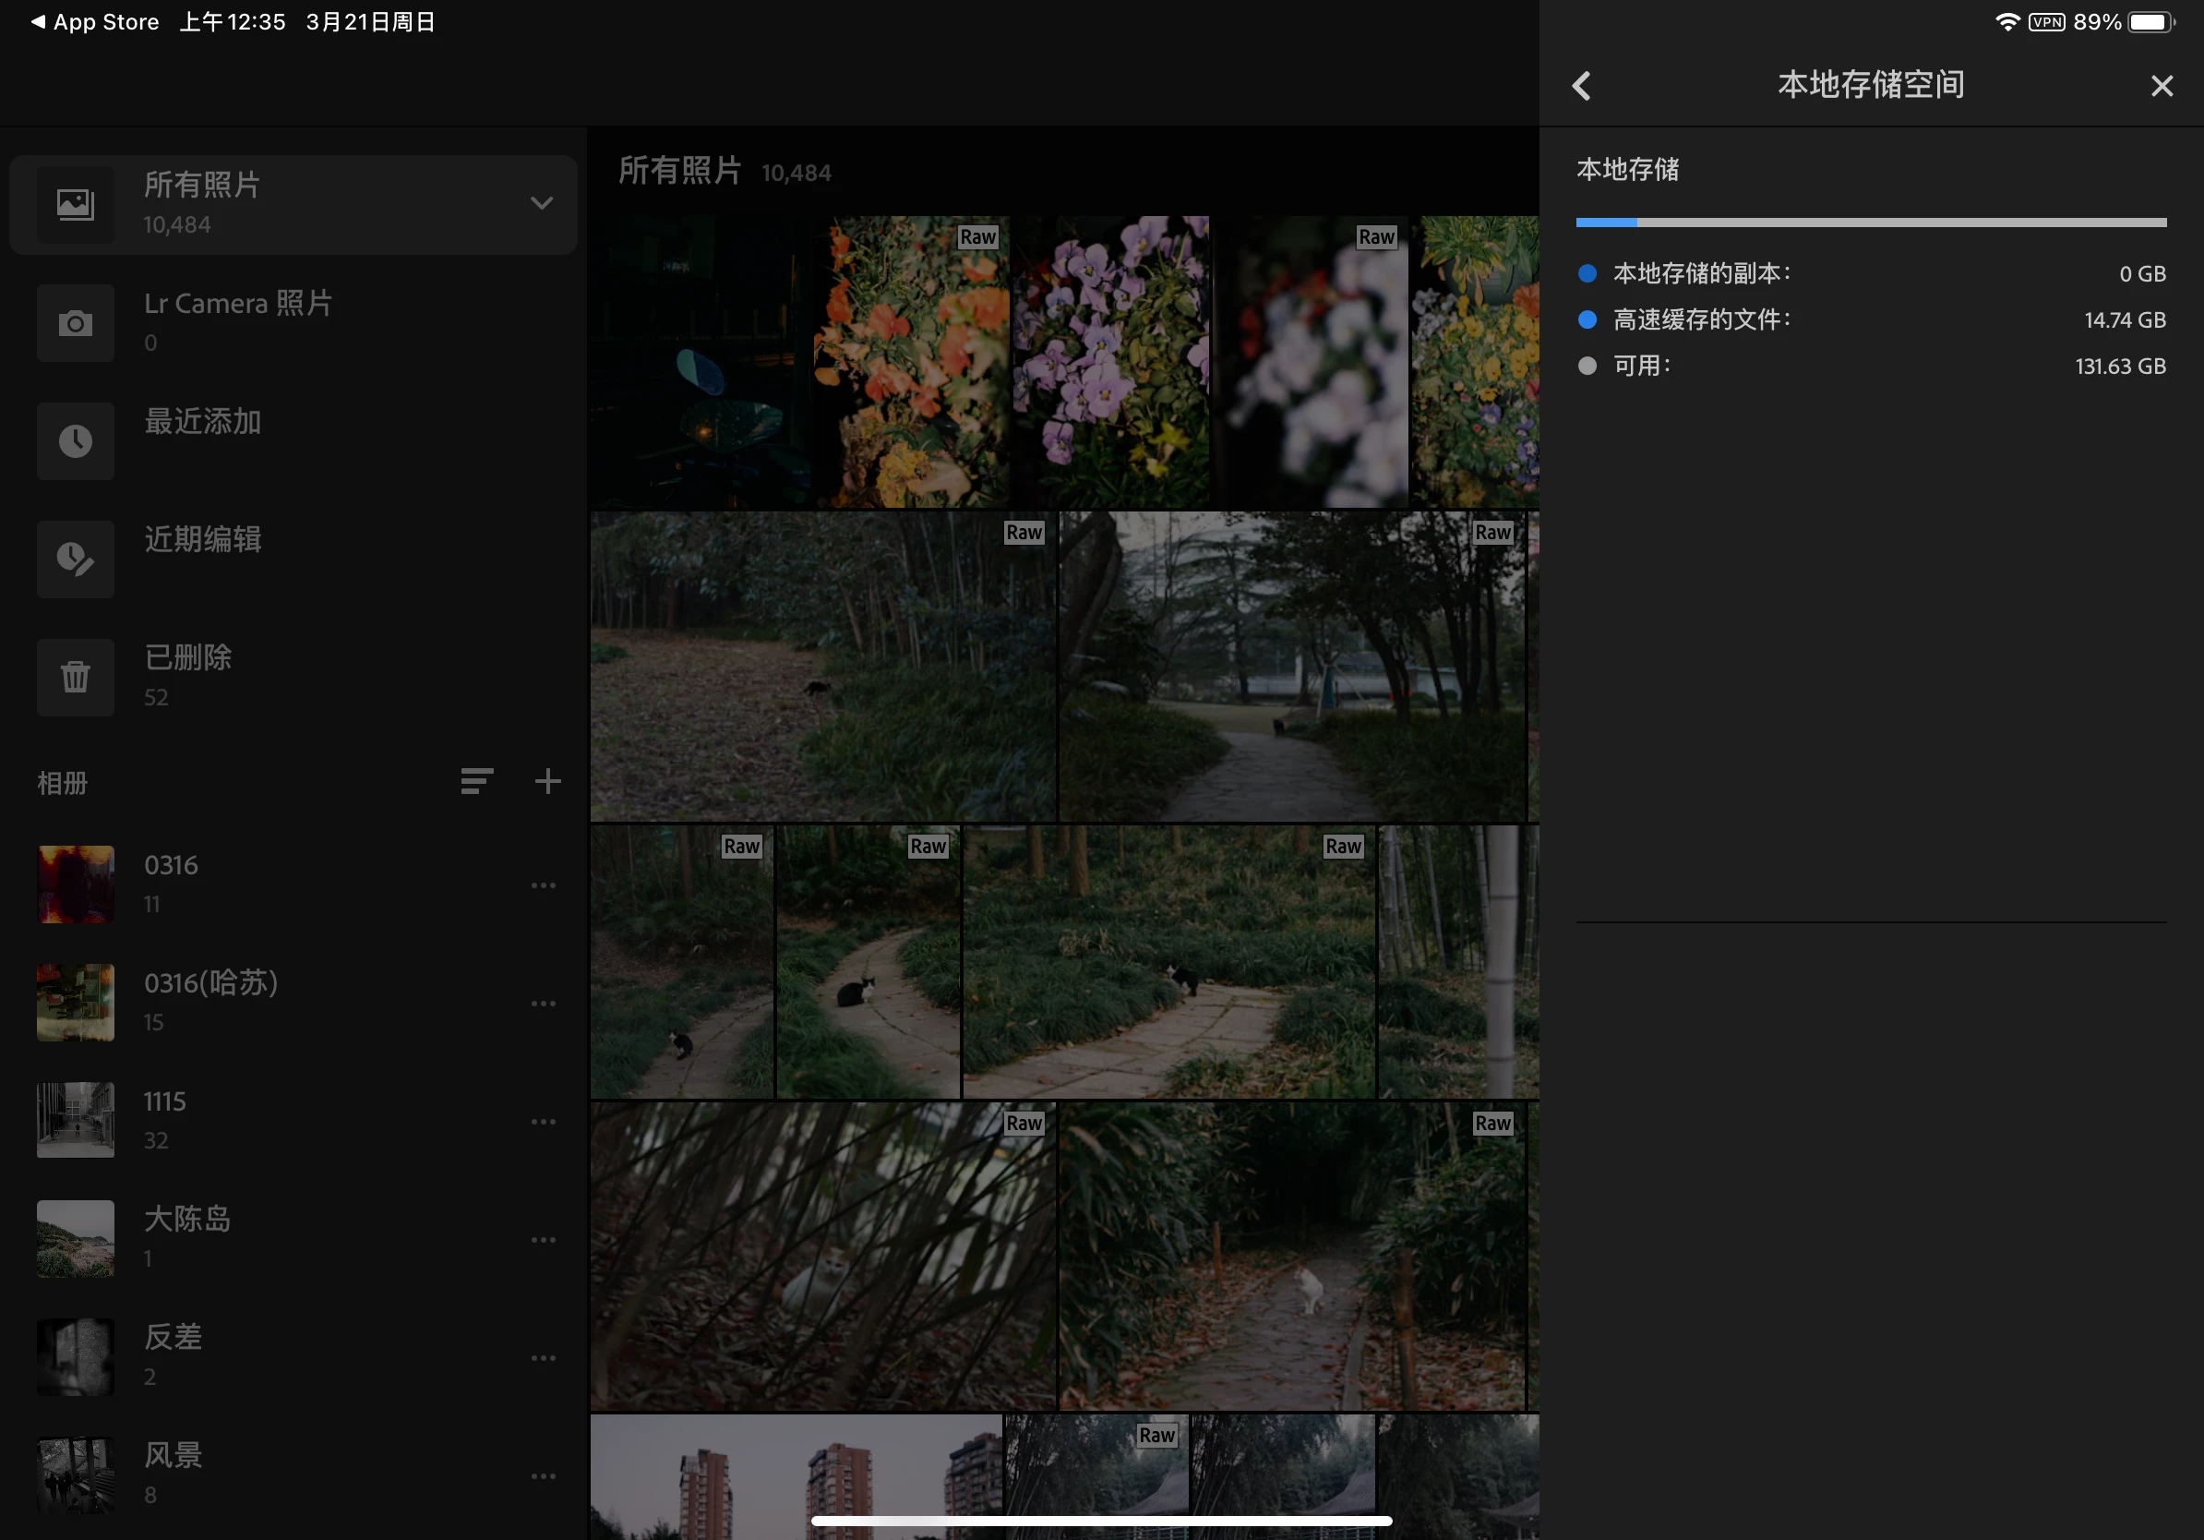Open the sort albums icon
Viewport: 2204px width, 1540px height.
pos(476,781)
